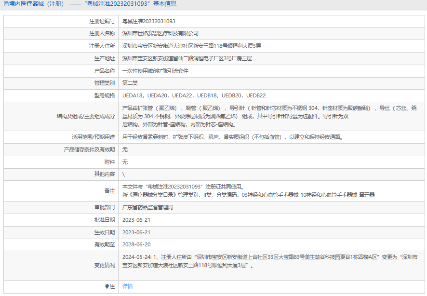This screenshot has height=296, width=427.
Task: Click the 备注 label
Action: (109, 191)
